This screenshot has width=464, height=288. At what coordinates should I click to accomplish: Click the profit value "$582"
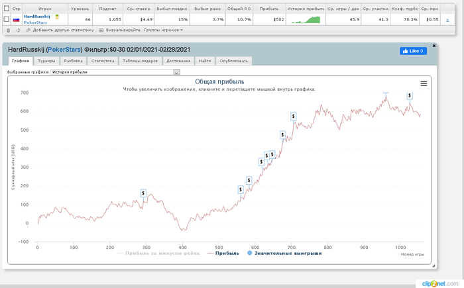[x=279, y=20]
